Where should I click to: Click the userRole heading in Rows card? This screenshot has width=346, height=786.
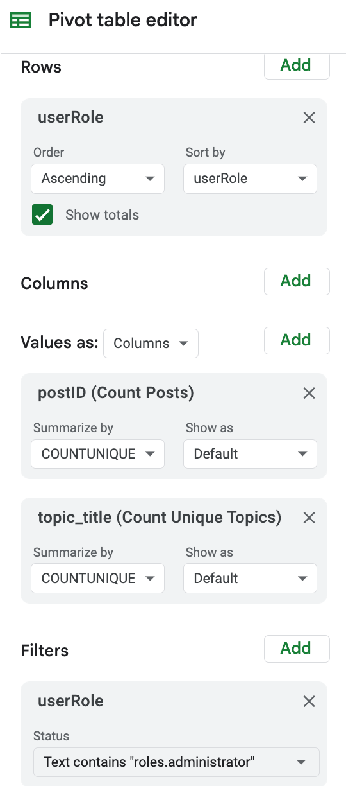click(x=70, y=118)
